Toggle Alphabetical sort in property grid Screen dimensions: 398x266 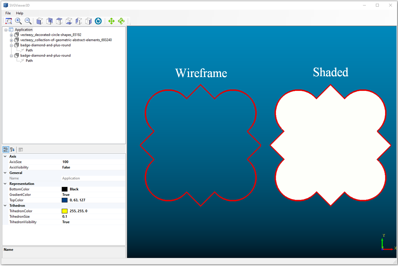pos(12,149)
